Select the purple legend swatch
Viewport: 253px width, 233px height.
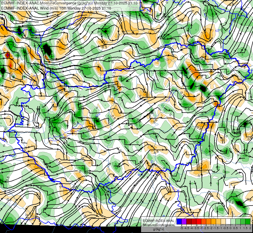[184, 221]
